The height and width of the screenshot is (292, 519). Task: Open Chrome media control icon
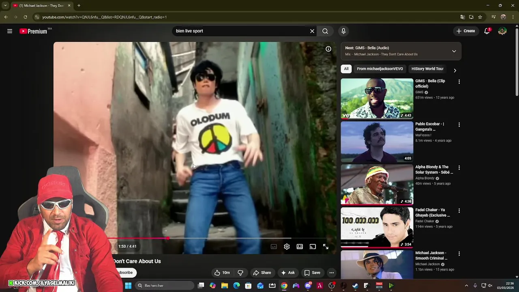pos(493,17)
